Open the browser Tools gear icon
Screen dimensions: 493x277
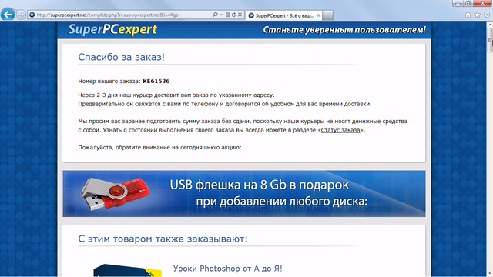[487, 15]
